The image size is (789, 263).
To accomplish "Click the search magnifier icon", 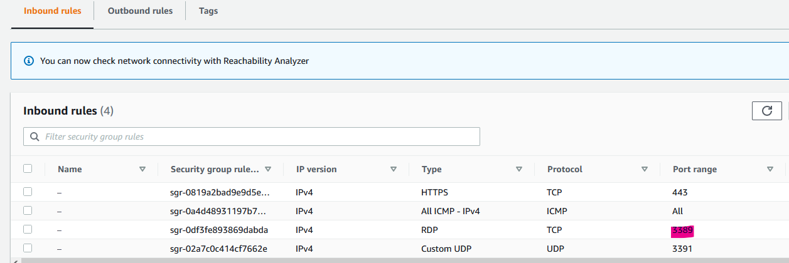I will click(x=34, y=137).
